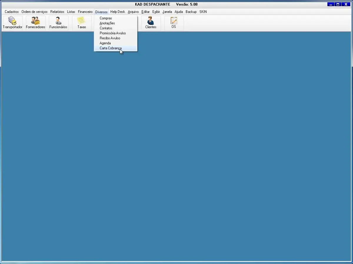
Task: Select Carta Cobrança menu item
Action: click(x=111, y=48)
